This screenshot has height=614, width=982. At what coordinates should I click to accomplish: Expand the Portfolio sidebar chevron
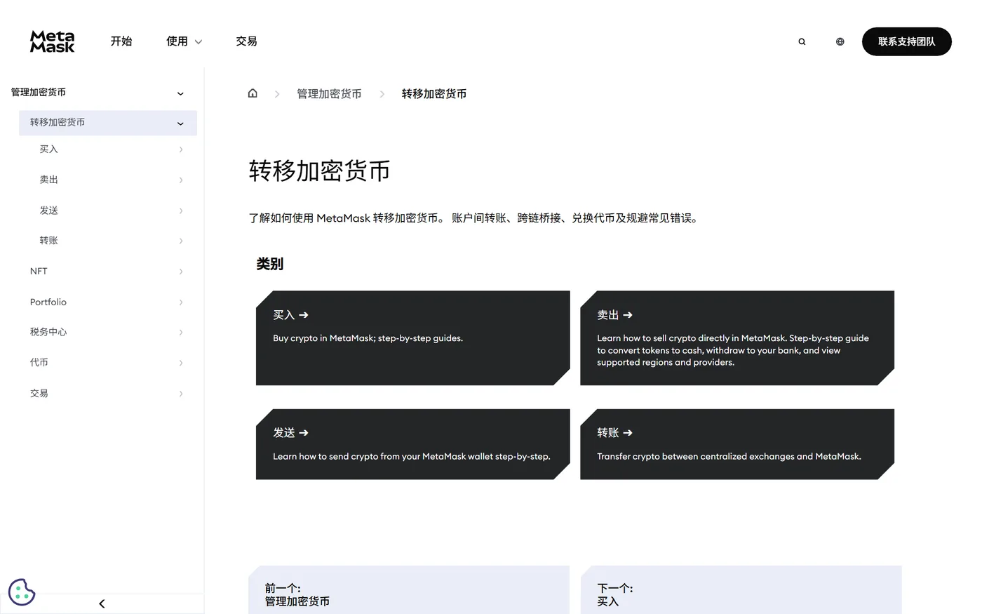click(x=181, y=302)
